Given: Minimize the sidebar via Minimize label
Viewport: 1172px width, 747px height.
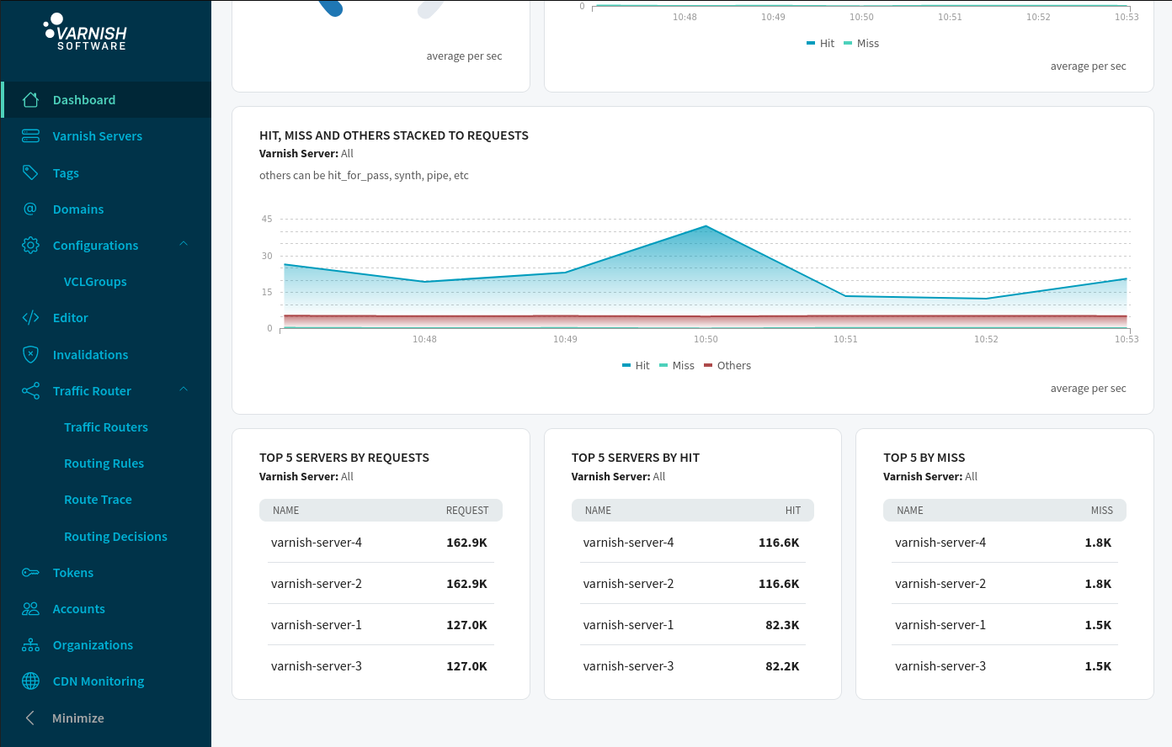Looking at the screenshot, I should (x=78, y=718).
